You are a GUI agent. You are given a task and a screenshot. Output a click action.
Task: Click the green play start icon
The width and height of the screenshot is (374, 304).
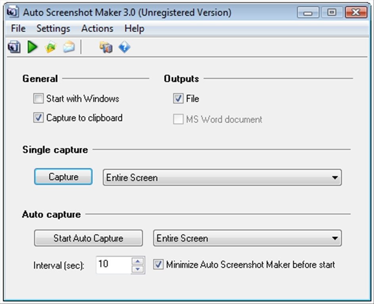coord(33,47)
